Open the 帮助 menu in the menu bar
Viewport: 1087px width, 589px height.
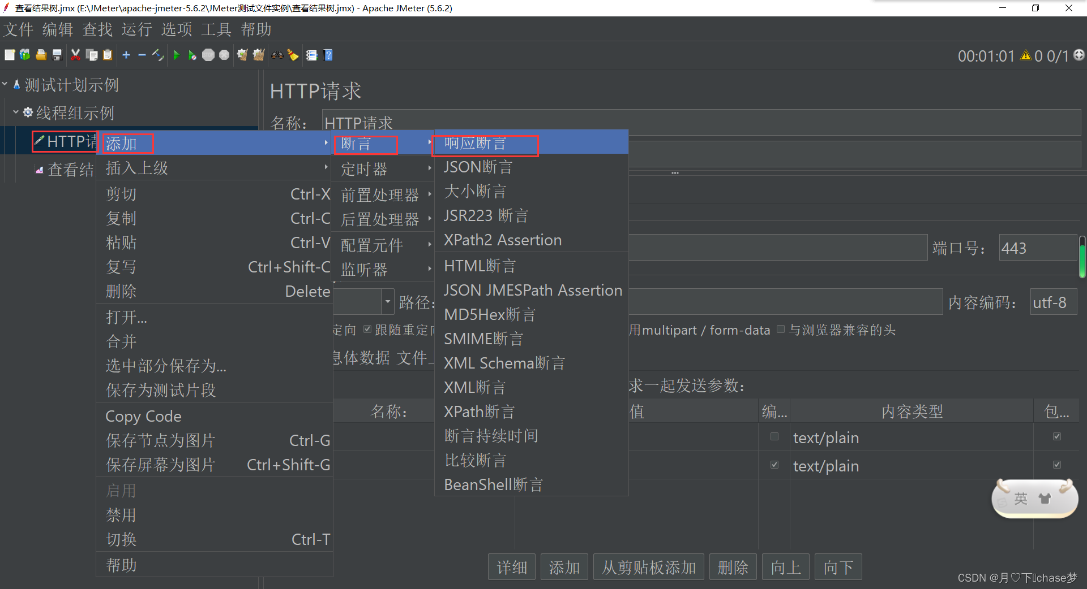tap(256, 29)
